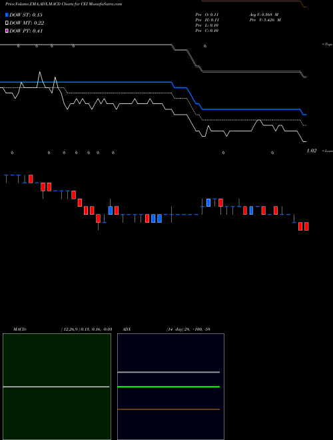
Task: Click the last red candlestick on the right
Action: point(306,226)
